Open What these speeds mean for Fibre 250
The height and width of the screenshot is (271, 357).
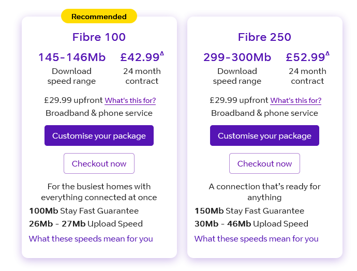[256, 239]
